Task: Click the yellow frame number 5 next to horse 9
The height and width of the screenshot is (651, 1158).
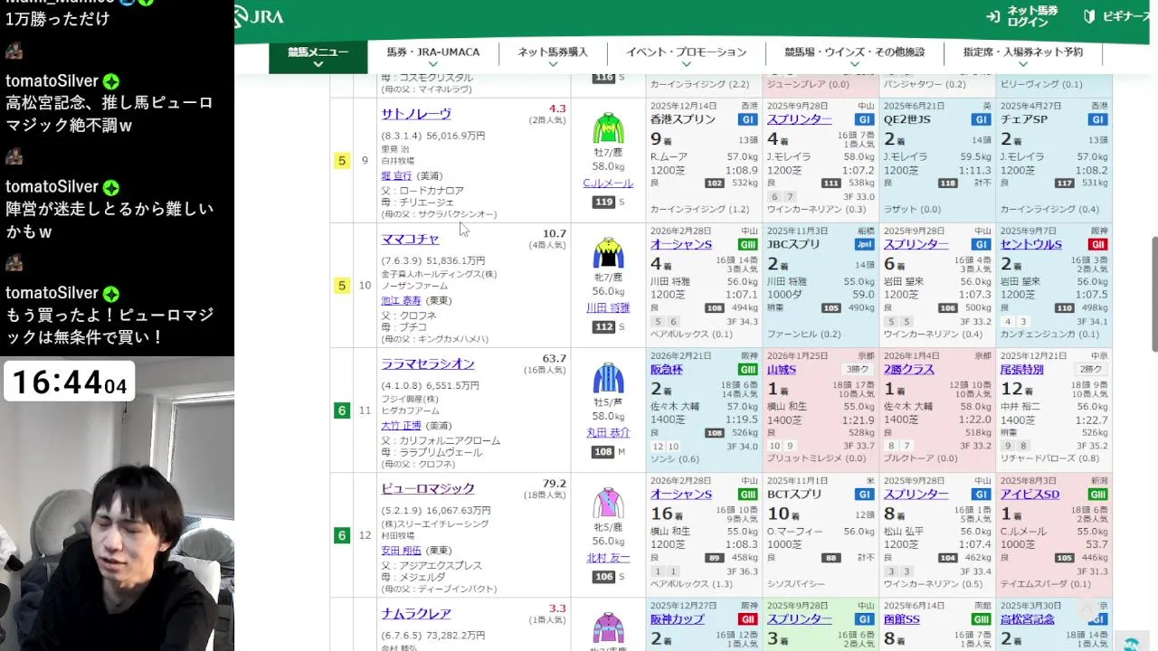Action: tap(342, 161)
